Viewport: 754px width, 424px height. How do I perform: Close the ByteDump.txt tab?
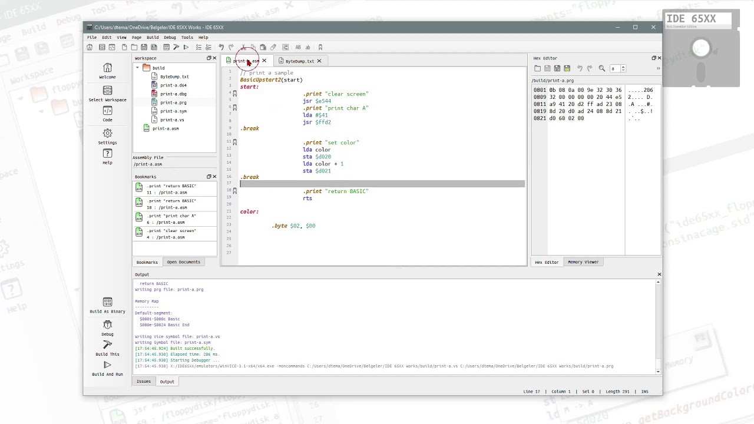[319, 61]
